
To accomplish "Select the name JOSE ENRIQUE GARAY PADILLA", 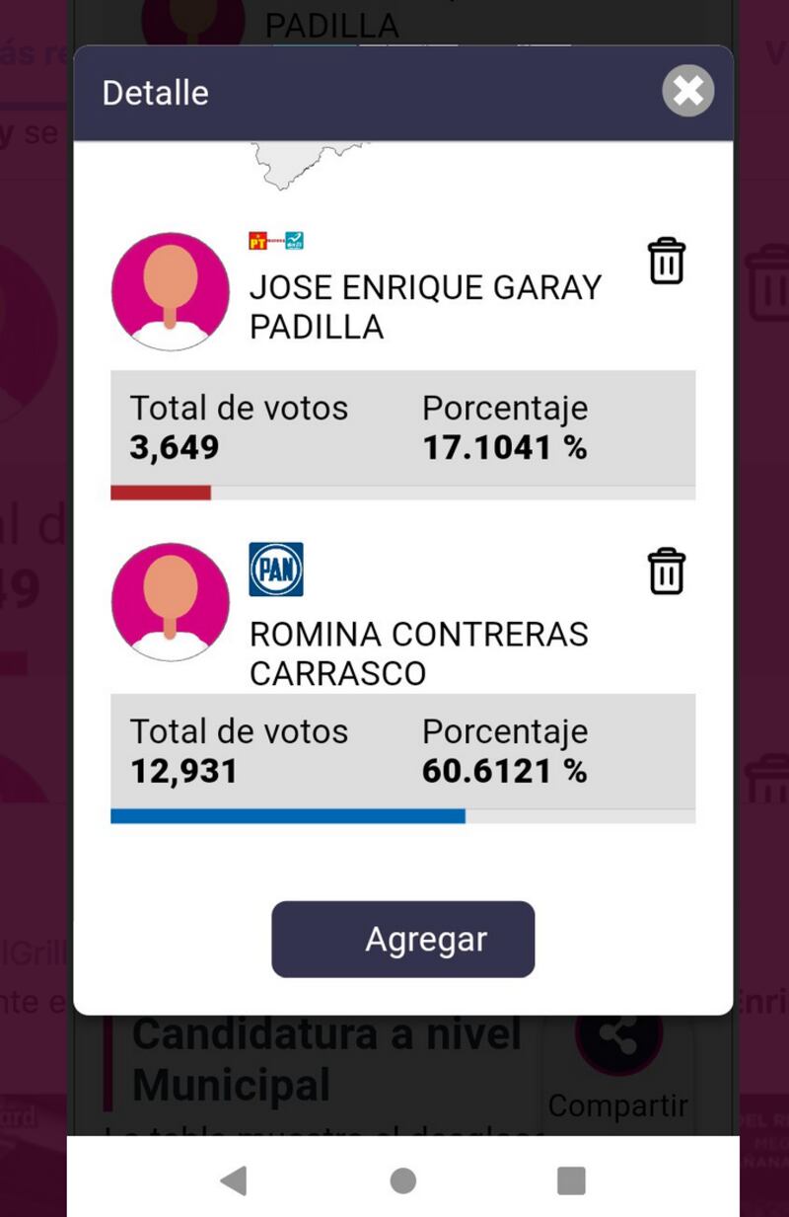I will [425, 307].
